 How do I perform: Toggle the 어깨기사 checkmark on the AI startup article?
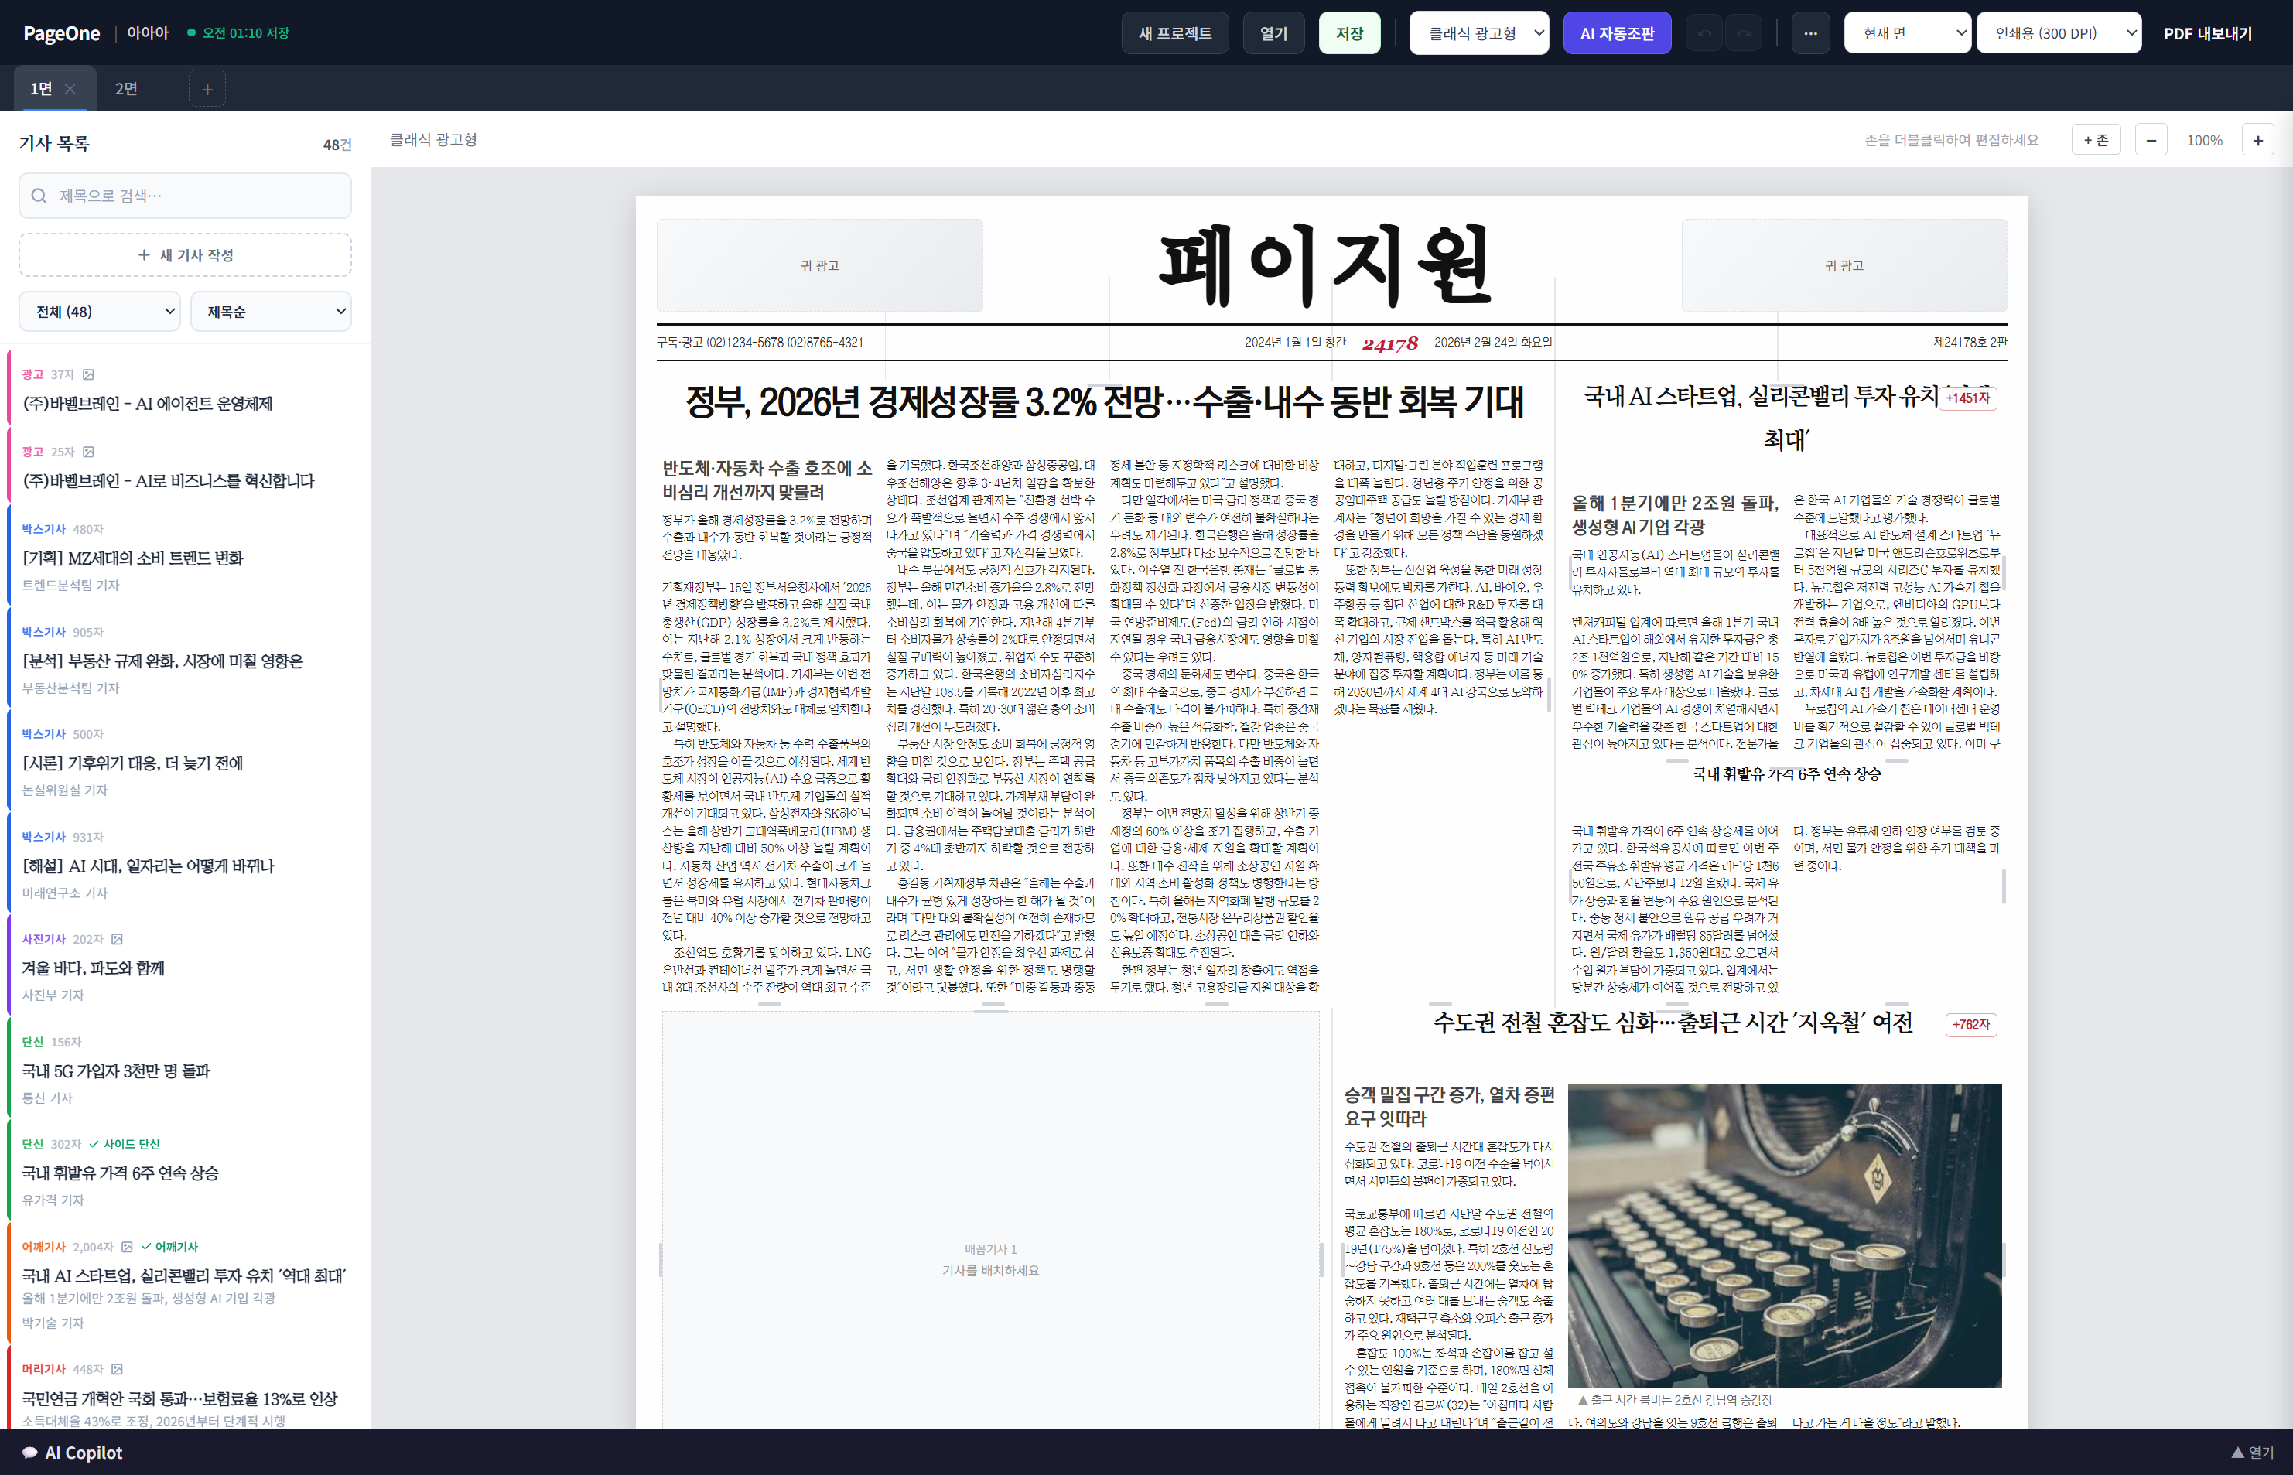click(x=148, y=1246)
